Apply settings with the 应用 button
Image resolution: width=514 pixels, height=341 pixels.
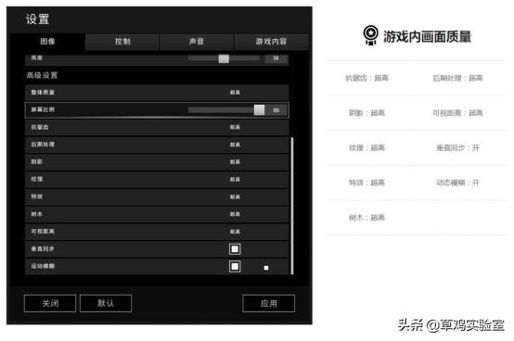268,303
